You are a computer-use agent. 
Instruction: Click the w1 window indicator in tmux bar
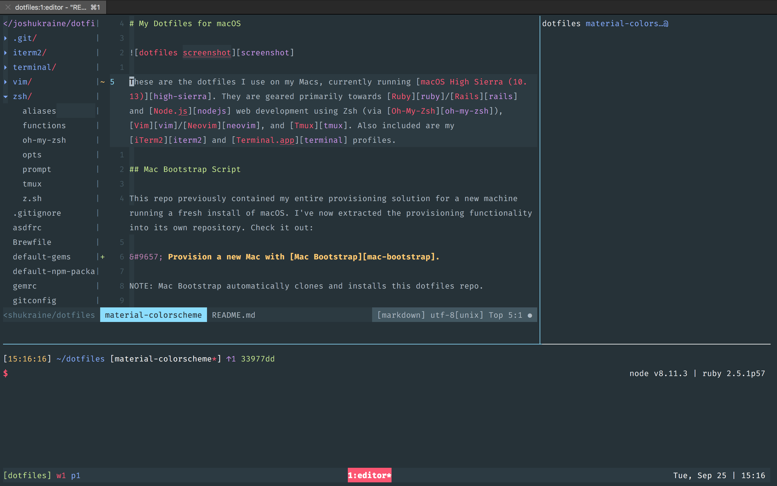(61, 475)
